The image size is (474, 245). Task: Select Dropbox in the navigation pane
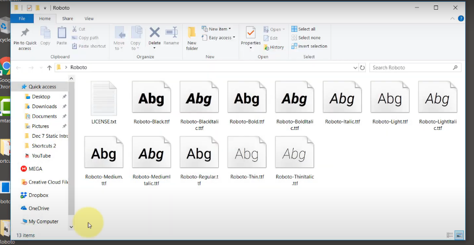(38, 195)
